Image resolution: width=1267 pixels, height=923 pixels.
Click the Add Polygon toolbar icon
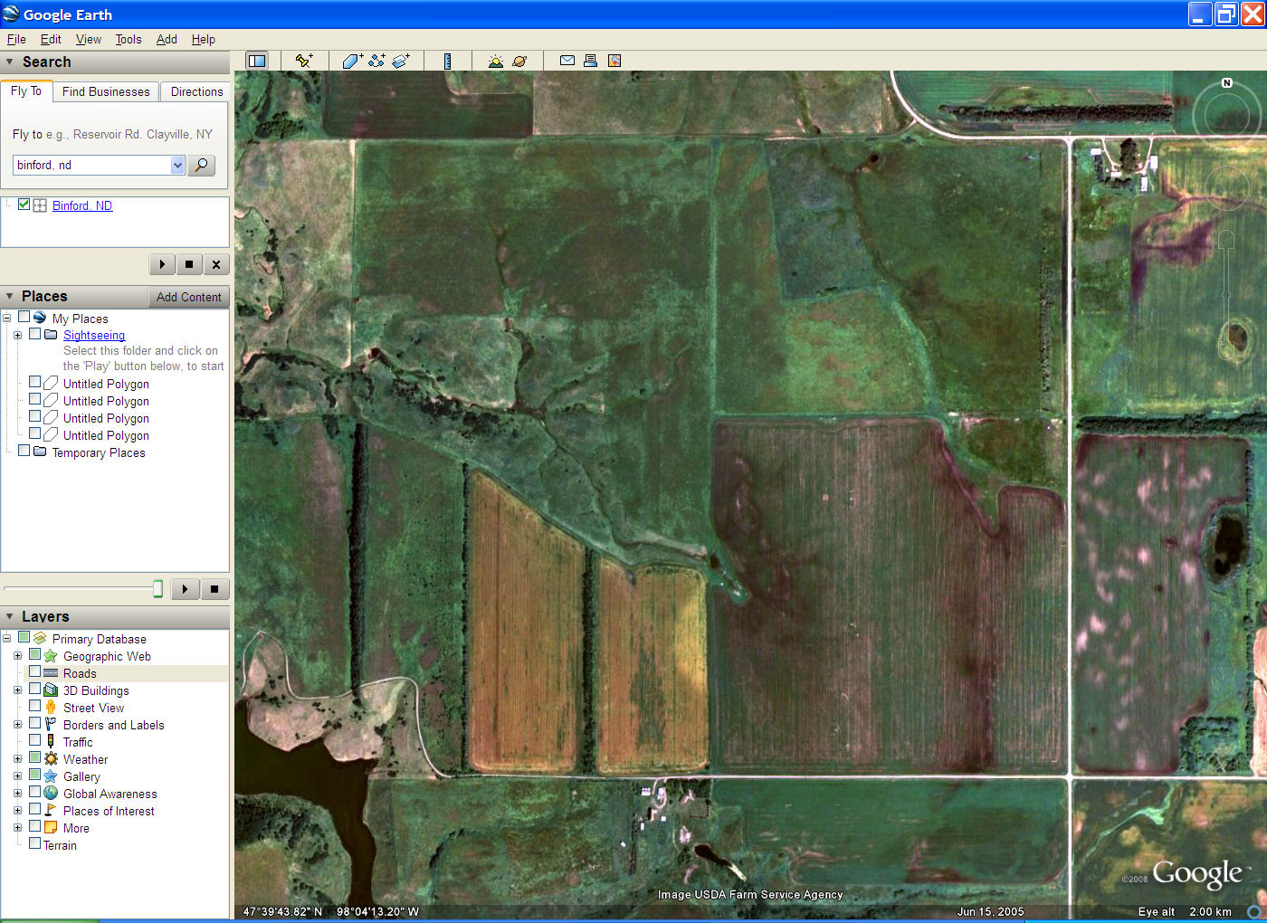pyautogui.click(x=352, y=61)
